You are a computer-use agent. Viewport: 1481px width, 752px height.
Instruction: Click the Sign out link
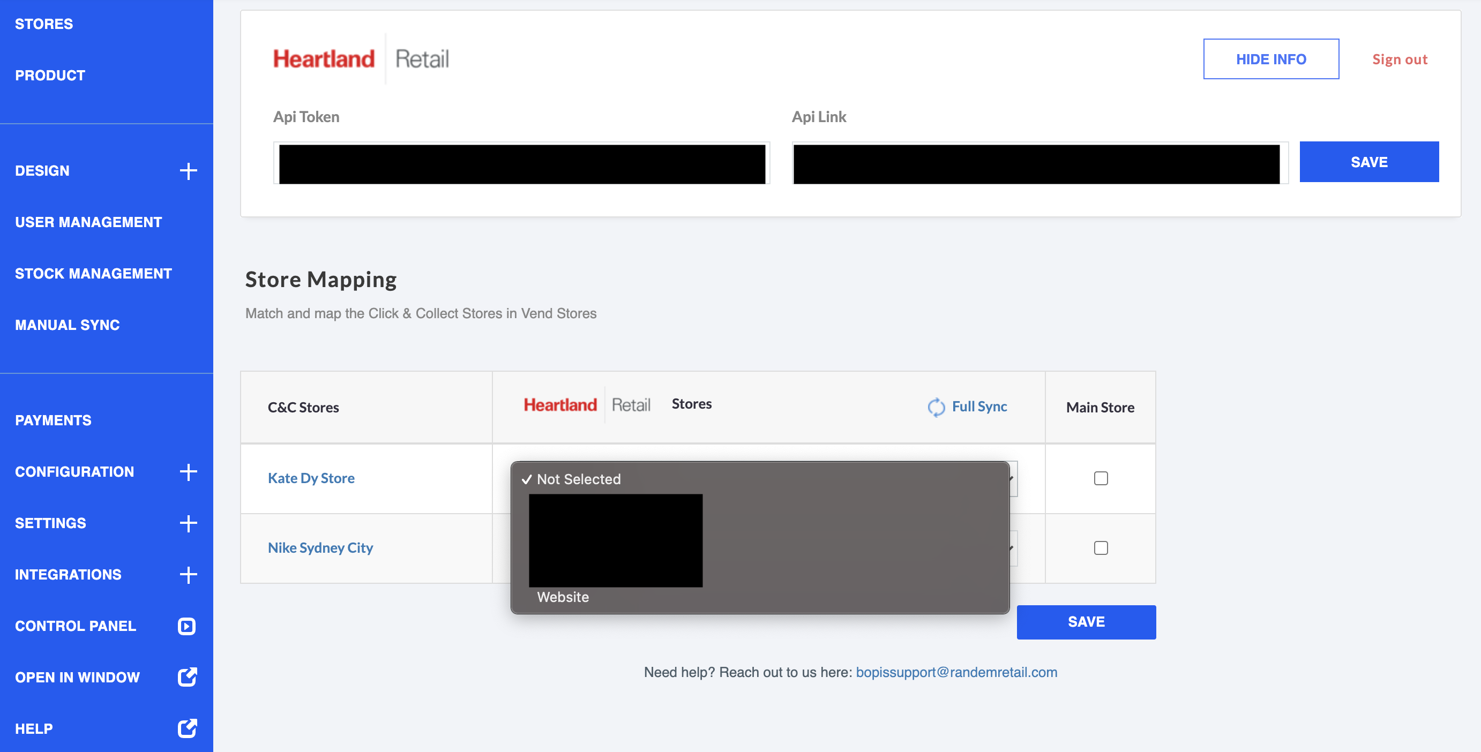1400,59
